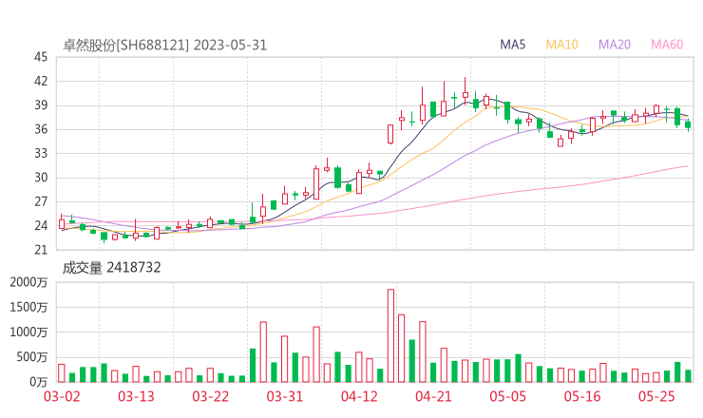703x418 pixels.
Task: Click the 30 price axis label
Action: click(41, 178)
